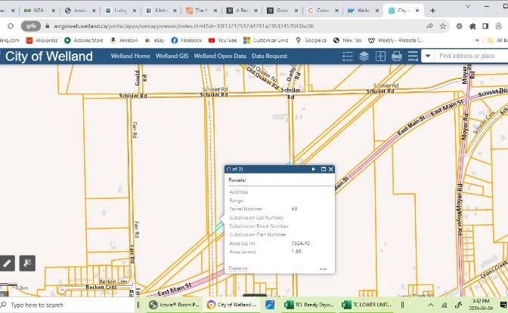Expand the search source dropdown arrow
The width and height of the screenshot is (508, 313).
coord(428,56)
